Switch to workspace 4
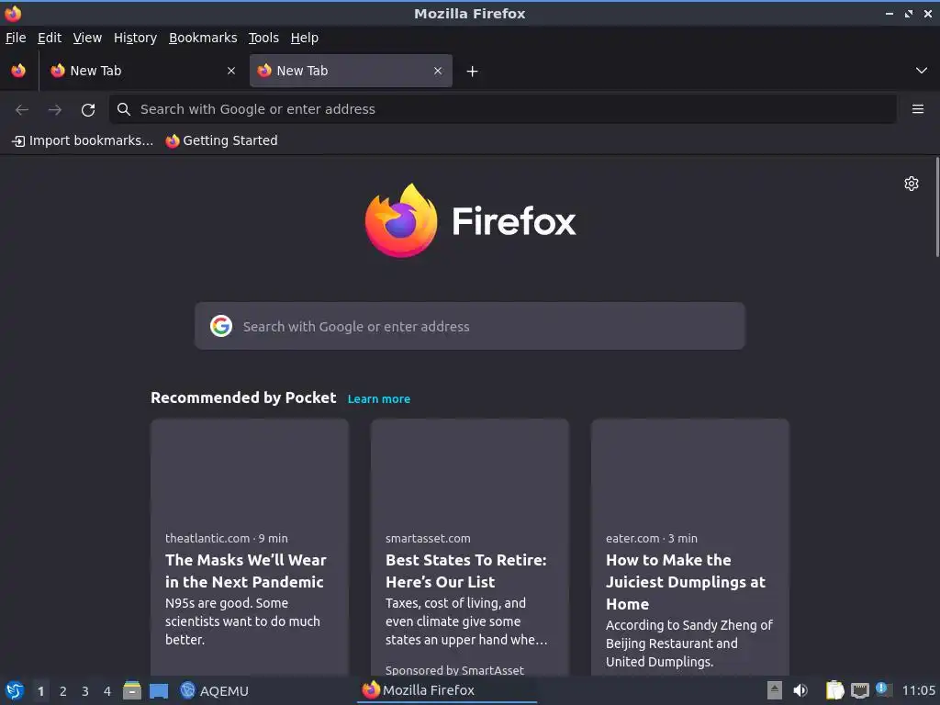This screenshot has height=705, width=940. click(x=107, y=691)
